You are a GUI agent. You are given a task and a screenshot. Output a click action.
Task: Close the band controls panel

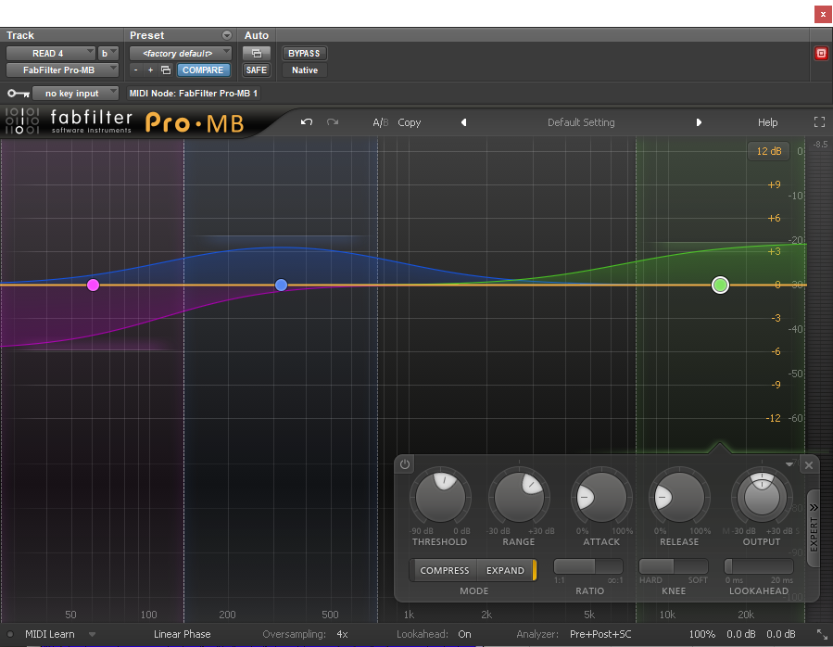809,465
